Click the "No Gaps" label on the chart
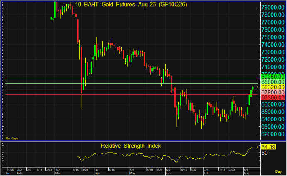Viewport: 287px width, 176px height. coord(12,139)
